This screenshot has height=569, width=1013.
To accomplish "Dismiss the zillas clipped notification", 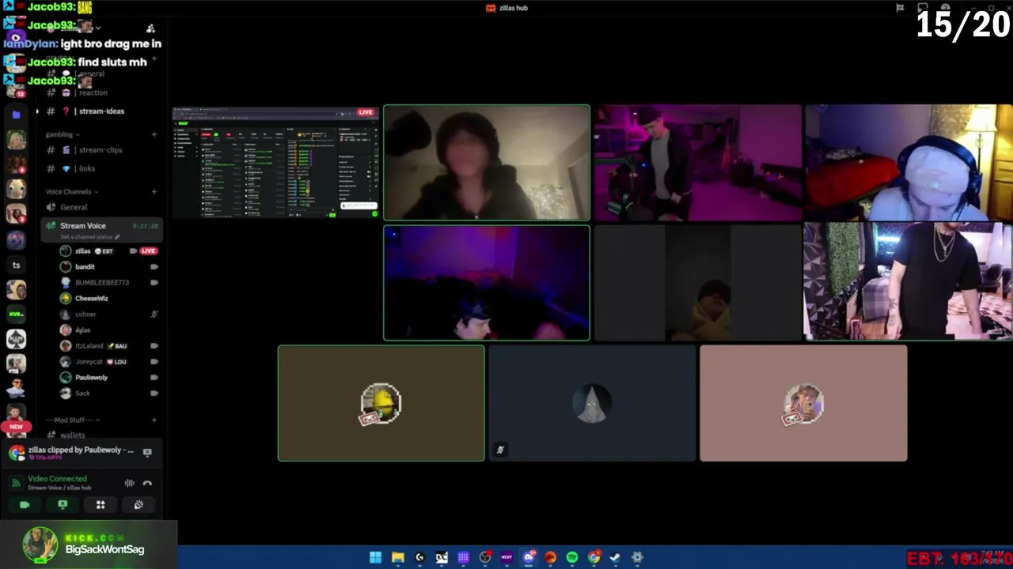I will click(x=147, y=452).
